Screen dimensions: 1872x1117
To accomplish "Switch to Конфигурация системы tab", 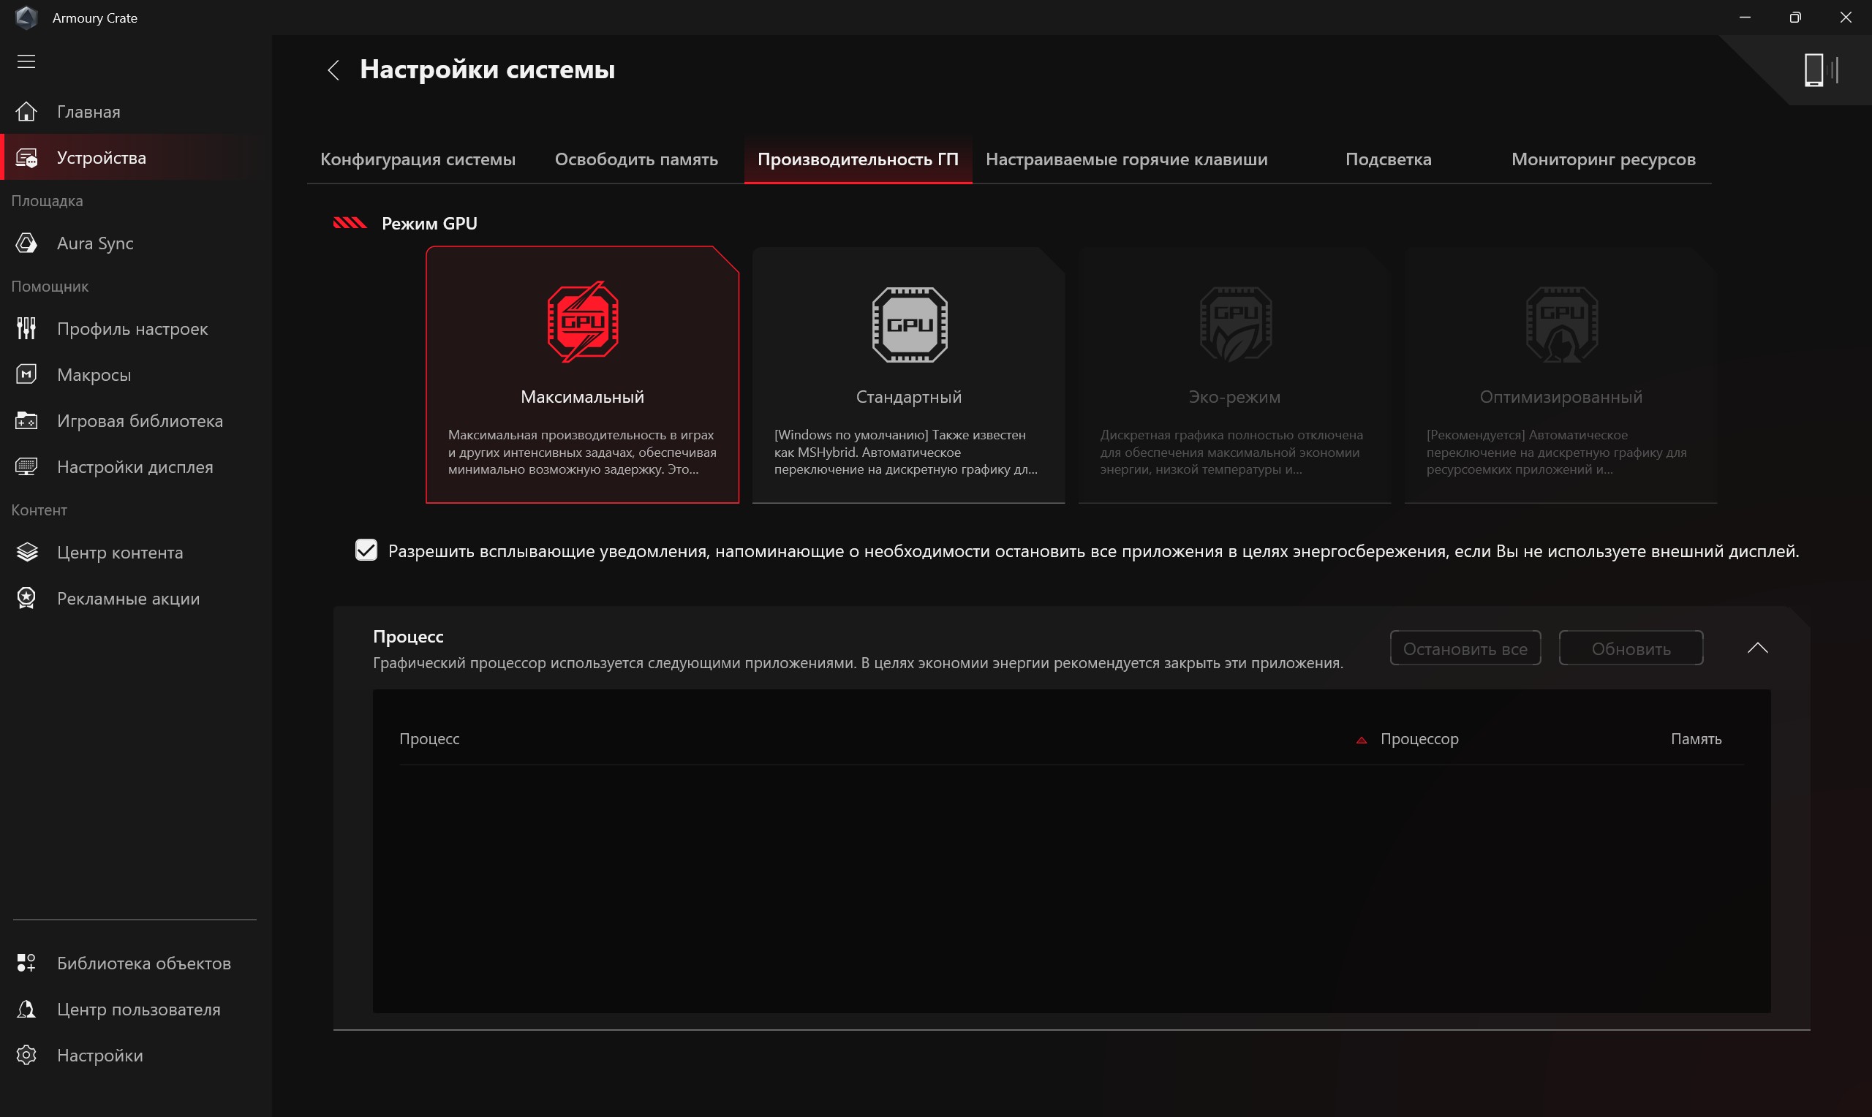I will 418,159.
